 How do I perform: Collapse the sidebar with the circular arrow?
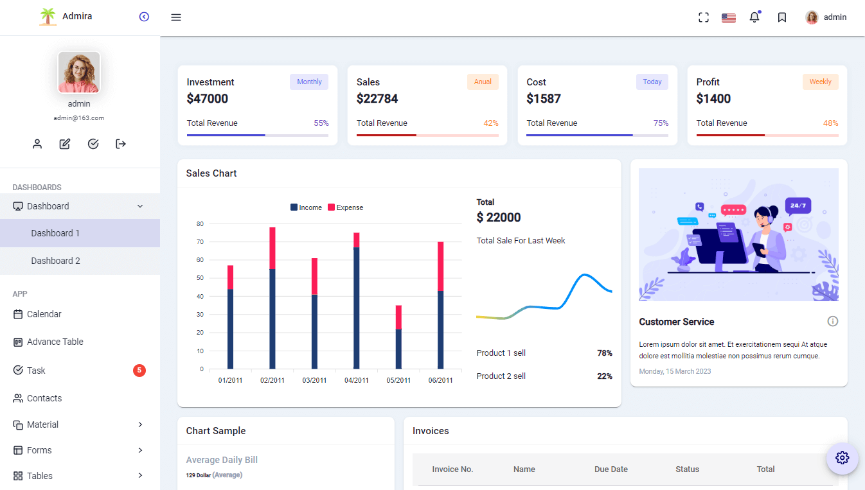tap(144, 17)
